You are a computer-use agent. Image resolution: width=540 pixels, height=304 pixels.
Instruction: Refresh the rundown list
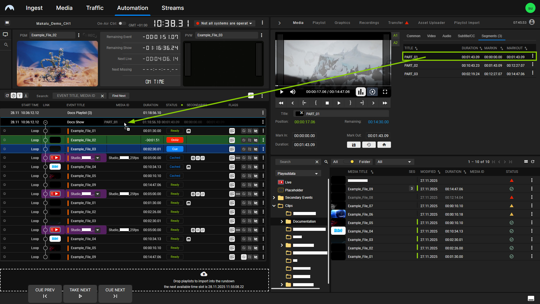pos(7,96)
